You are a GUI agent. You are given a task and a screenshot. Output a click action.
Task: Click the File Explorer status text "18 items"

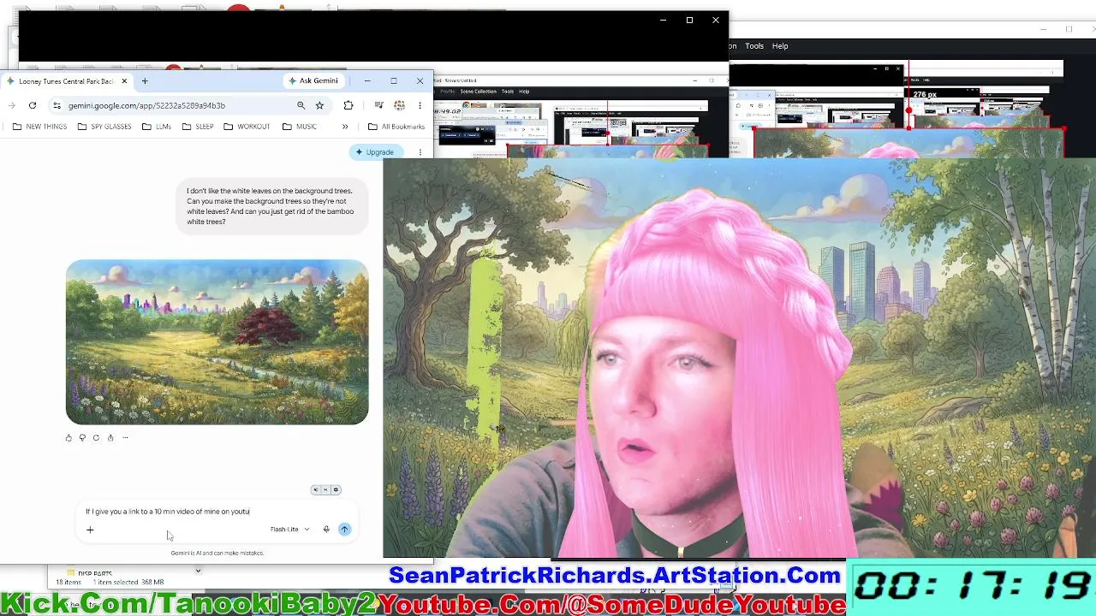[68, 583]
